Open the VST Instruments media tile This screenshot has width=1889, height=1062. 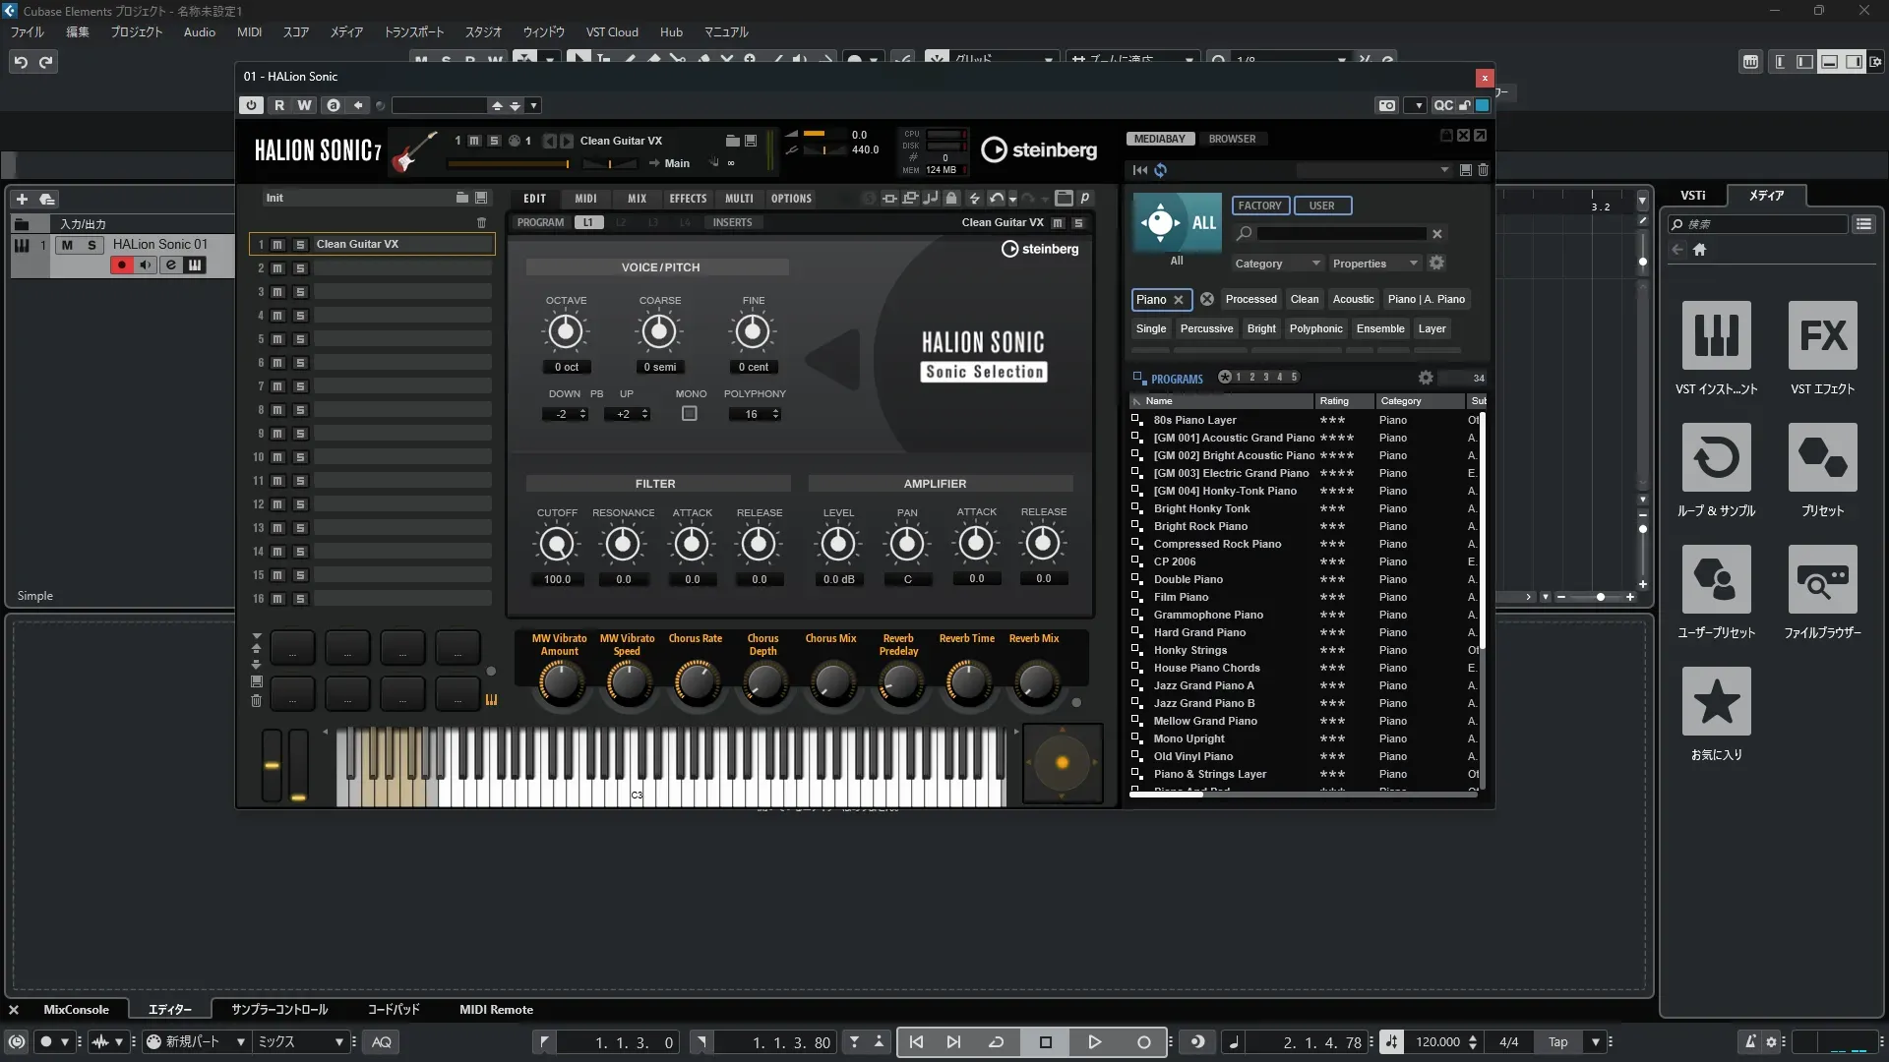click(1716, 336)
